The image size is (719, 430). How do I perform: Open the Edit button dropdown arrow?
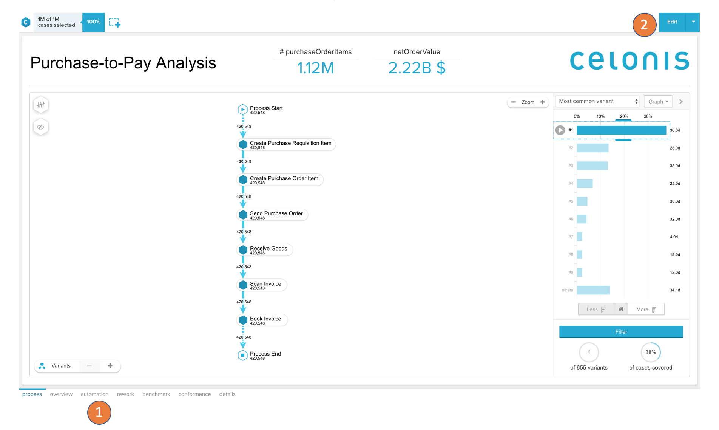(x=693, y=22)
